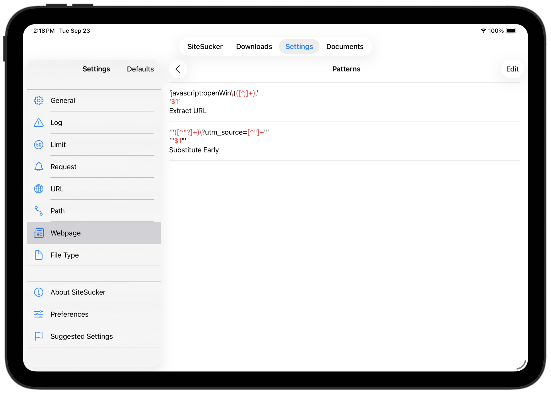
Task: Select the Substitute Early pattern row
Action: [x=344, y=141]
